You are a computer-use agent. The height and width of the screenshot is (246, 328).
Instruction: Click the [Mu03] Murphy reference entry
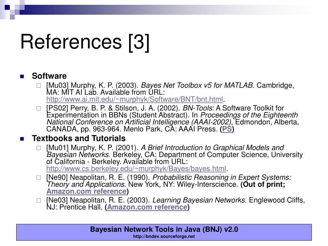pos(170,92)
